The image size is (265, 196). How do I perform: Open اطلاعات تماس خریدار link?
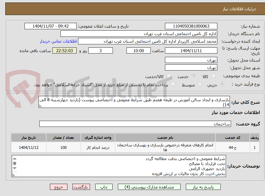pos(58,41)
